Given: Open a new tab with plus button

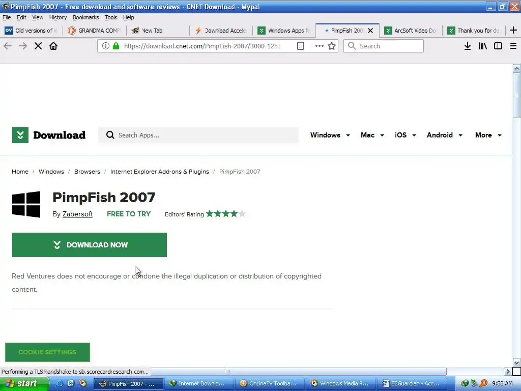Looking at the screenshot, I should coord(513,30).
